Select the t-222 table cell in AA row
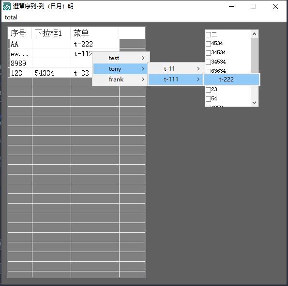This screenshot has width=288, height=286. (95, 44)
